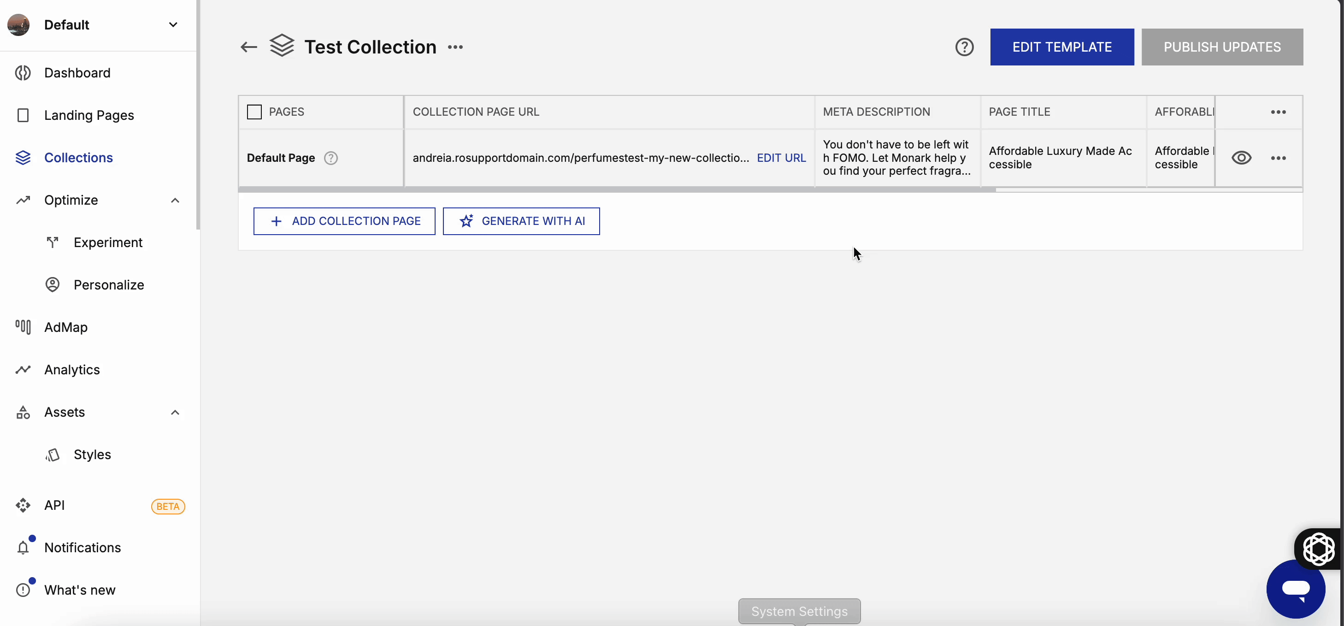Open the Default Page row actions menu

(1279, 158)
